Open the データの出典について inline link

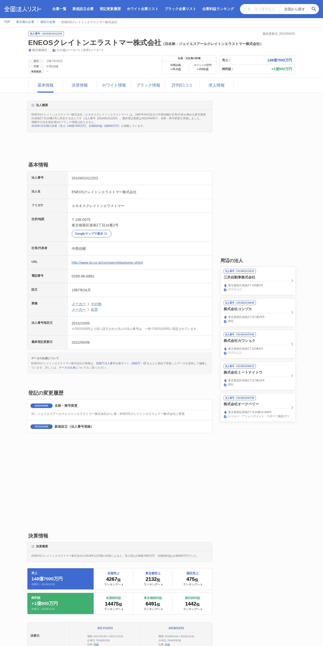(73, 368)
